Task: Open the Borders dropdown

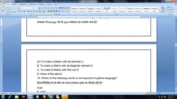Action: click(x=69, y=11)
